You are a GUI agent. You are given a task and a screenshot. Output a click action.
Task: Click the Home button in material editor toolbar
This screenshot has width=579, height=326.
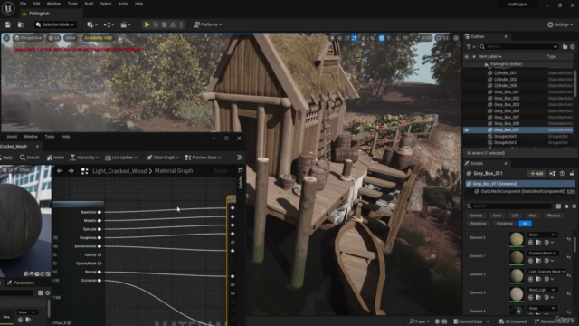tap(55, 158)
